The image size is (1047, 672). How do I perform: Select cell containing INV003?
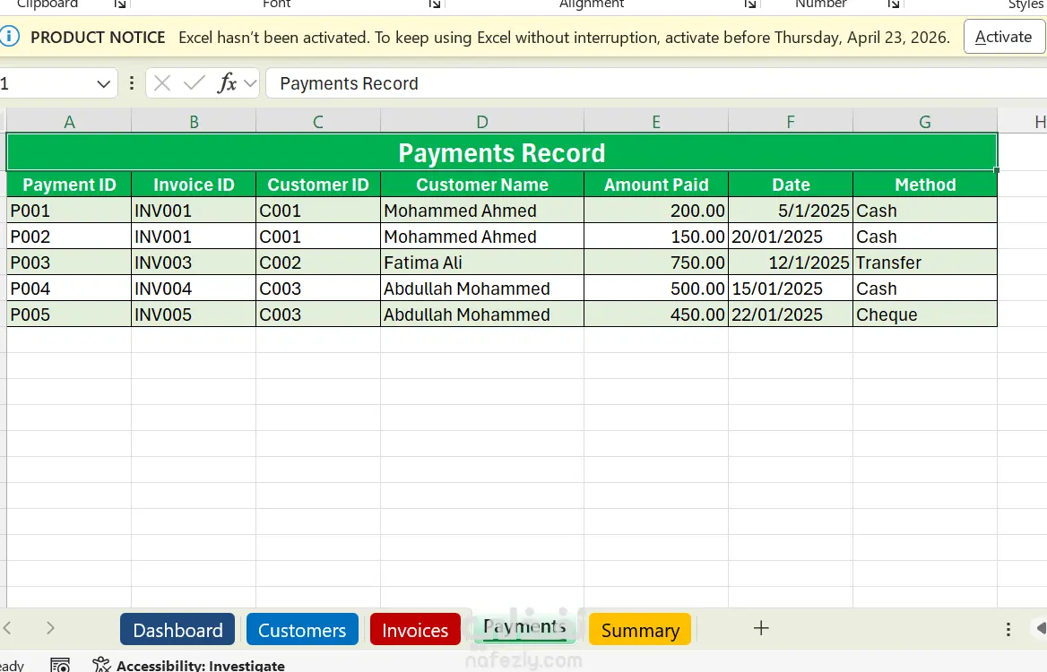pyautogui.click(x=194, y=263)
